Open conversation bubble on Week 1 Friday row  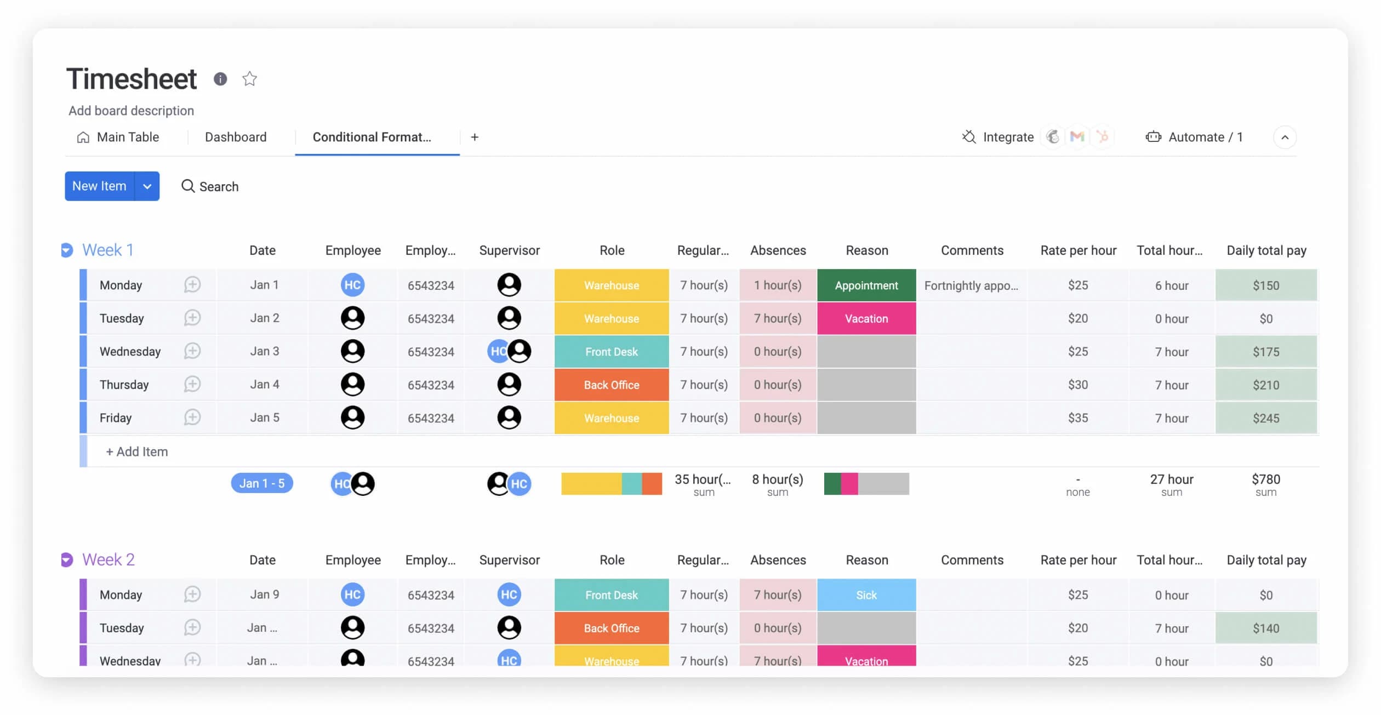click(x=192, y=417)
